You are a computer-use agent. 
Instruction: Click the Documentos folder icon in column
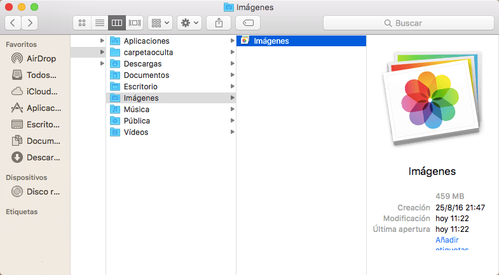point(115,75)
